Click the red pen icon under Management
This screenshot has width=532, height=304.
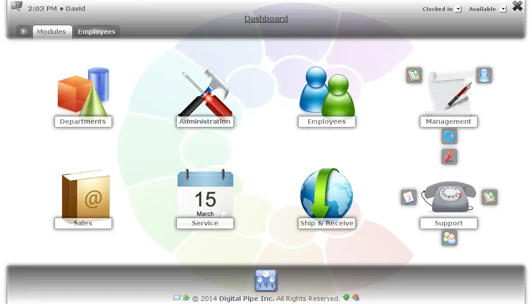[x=449, y=157]
